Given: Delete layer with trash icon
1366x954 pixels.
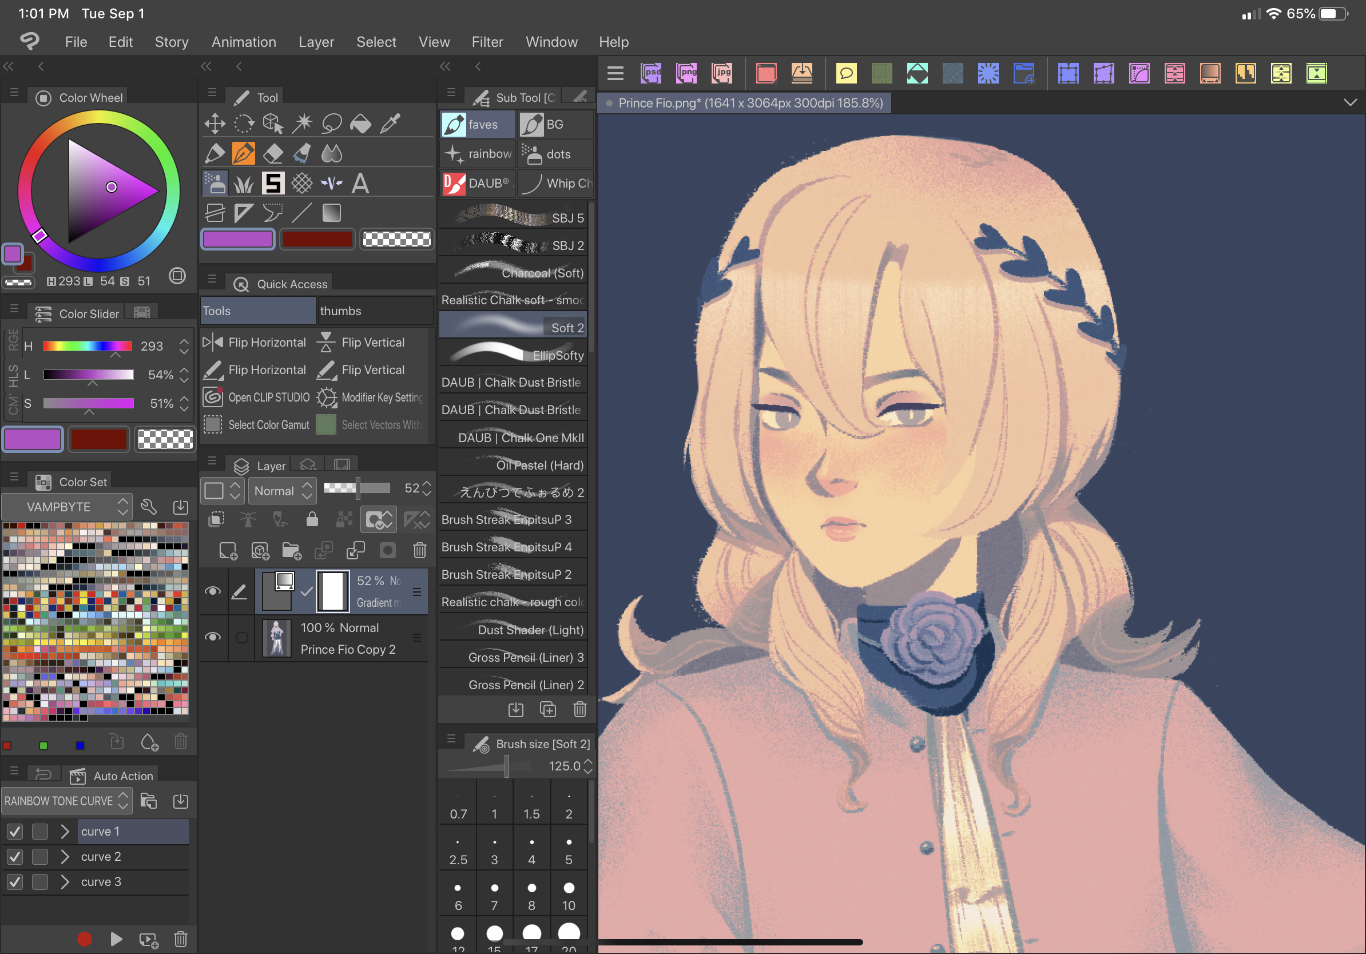Looking at the screenshot, I should pyautogui.click(x=419, y=550).
